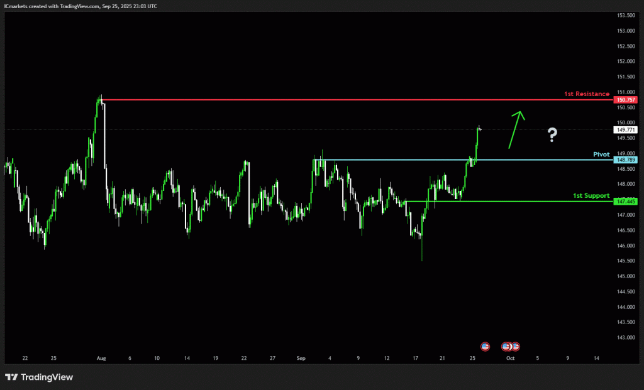Select the green horizontal support line
This screenshot has height=390, width=644.
point(509,202)
